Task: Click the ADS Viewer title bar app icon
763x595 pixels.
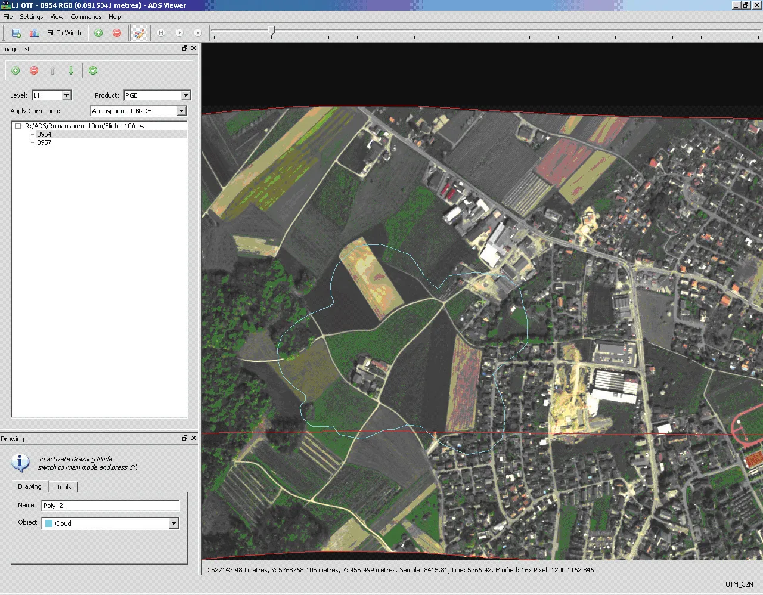Action: [5, 5]
